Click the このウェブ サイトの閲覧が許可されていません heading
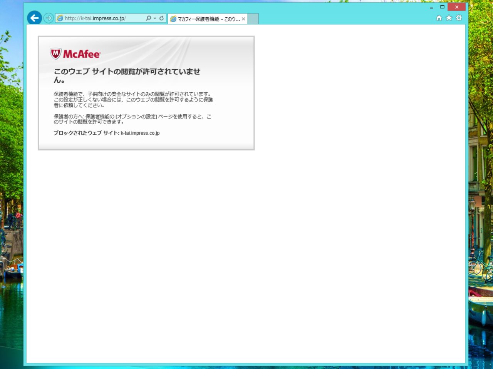Viewport: 493px width, 369px height. (x=127, y=72)
